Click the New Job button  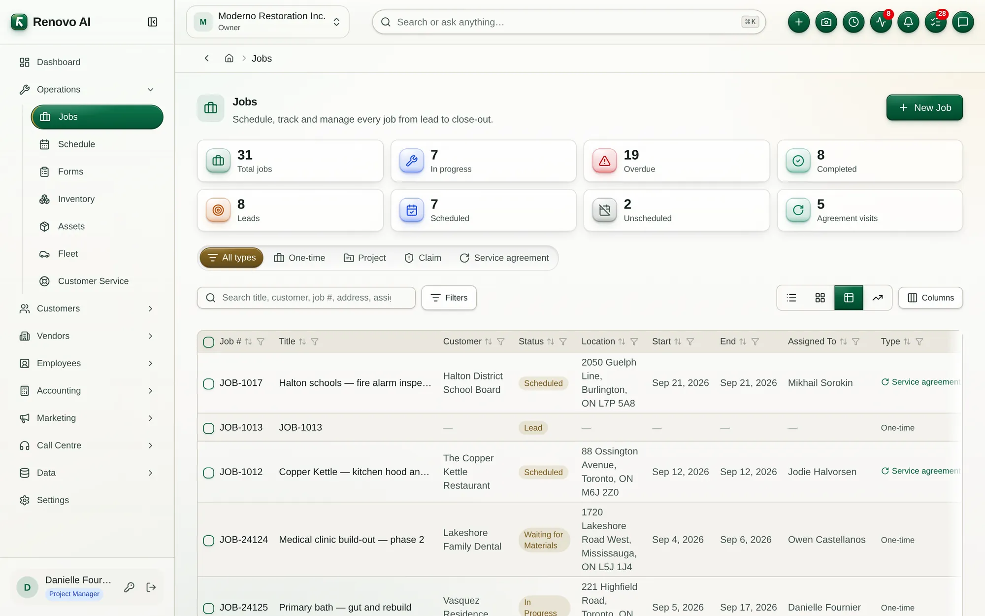point(924,107)
